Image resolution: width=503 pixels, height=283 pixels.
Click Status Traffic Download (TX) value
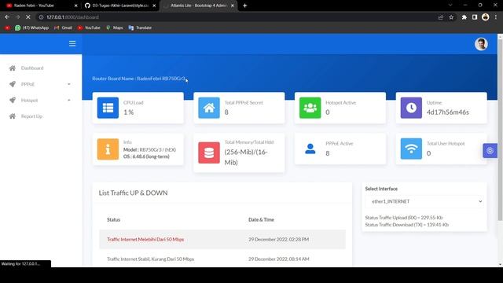tap(407, 225)
